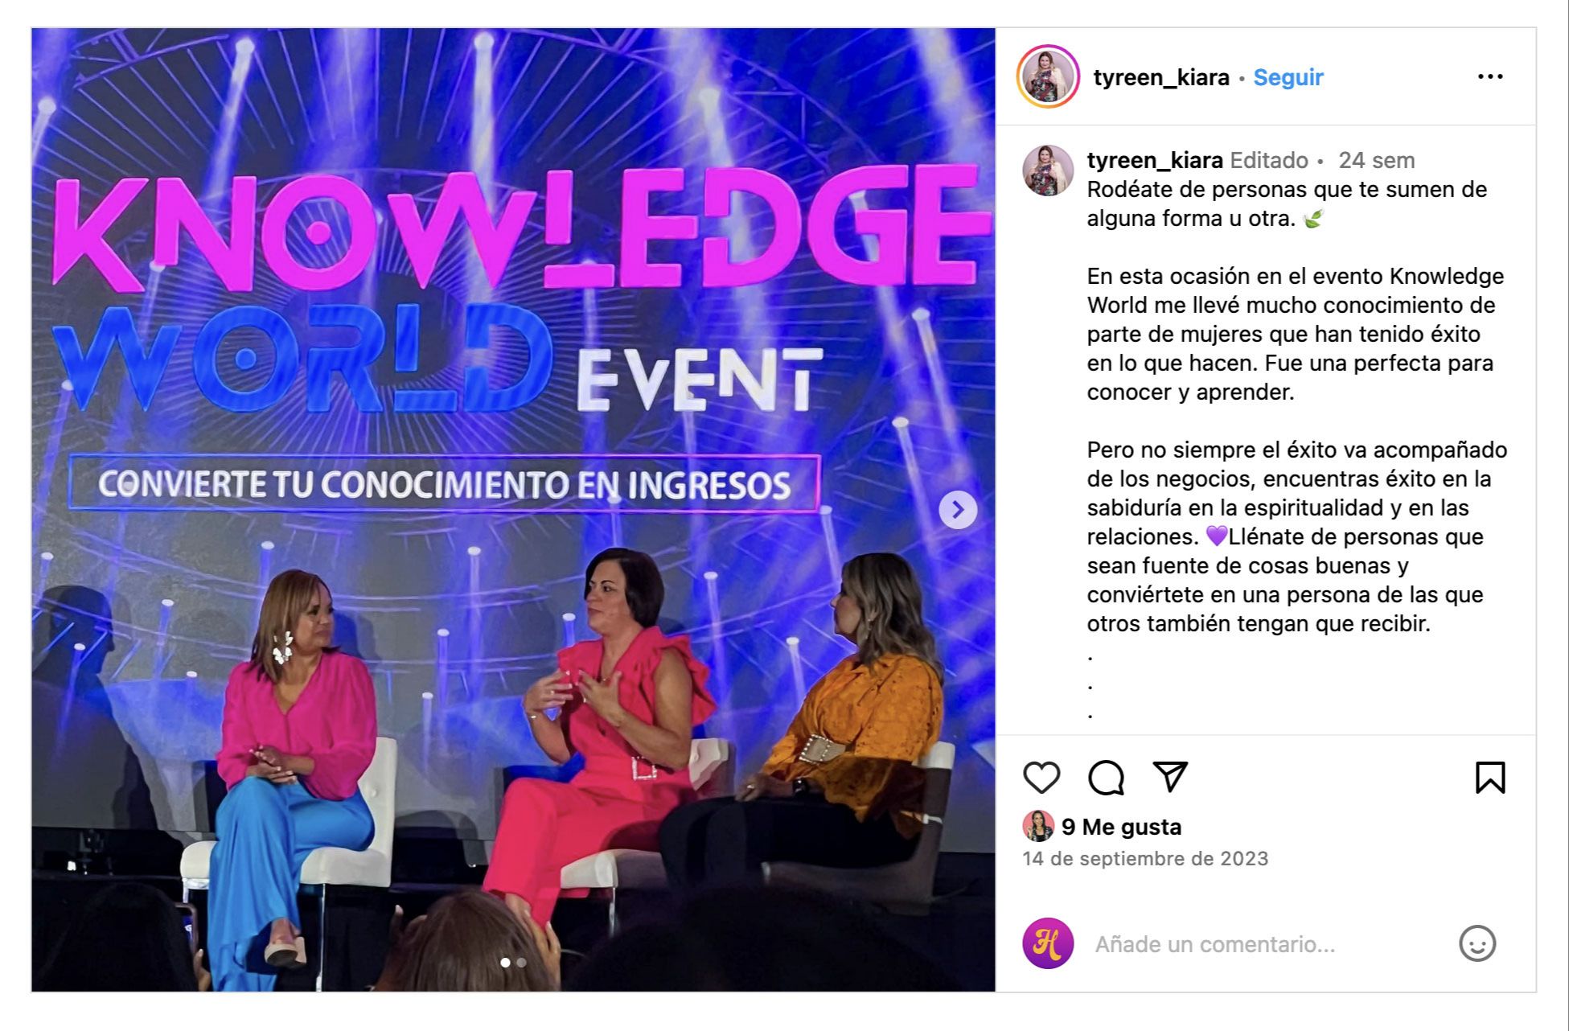
Task: Open tyreen_kiara profile from header username
Action: tap(1161, 77)
